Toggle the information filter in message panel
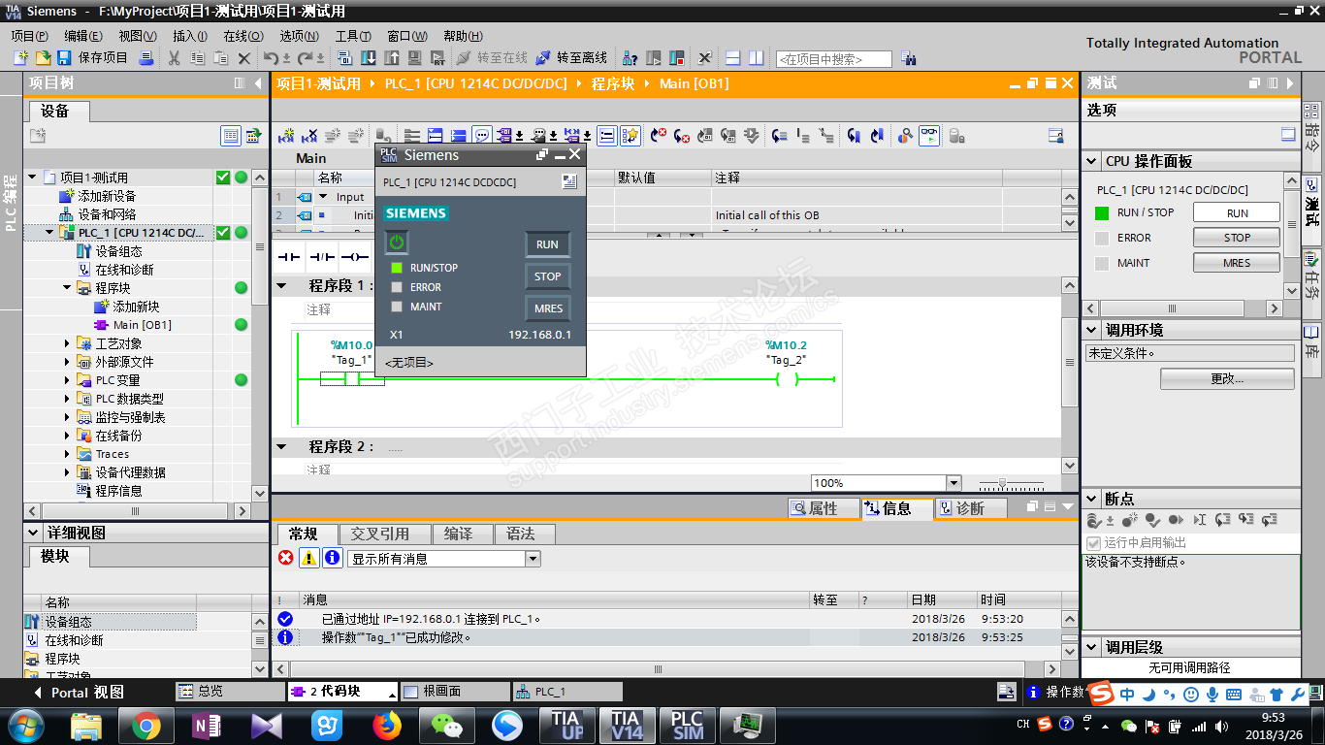The image size is (1325, 745). [x=332, y=558]
